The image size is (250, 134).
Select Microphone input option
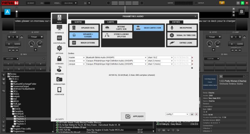pos(182,28)
